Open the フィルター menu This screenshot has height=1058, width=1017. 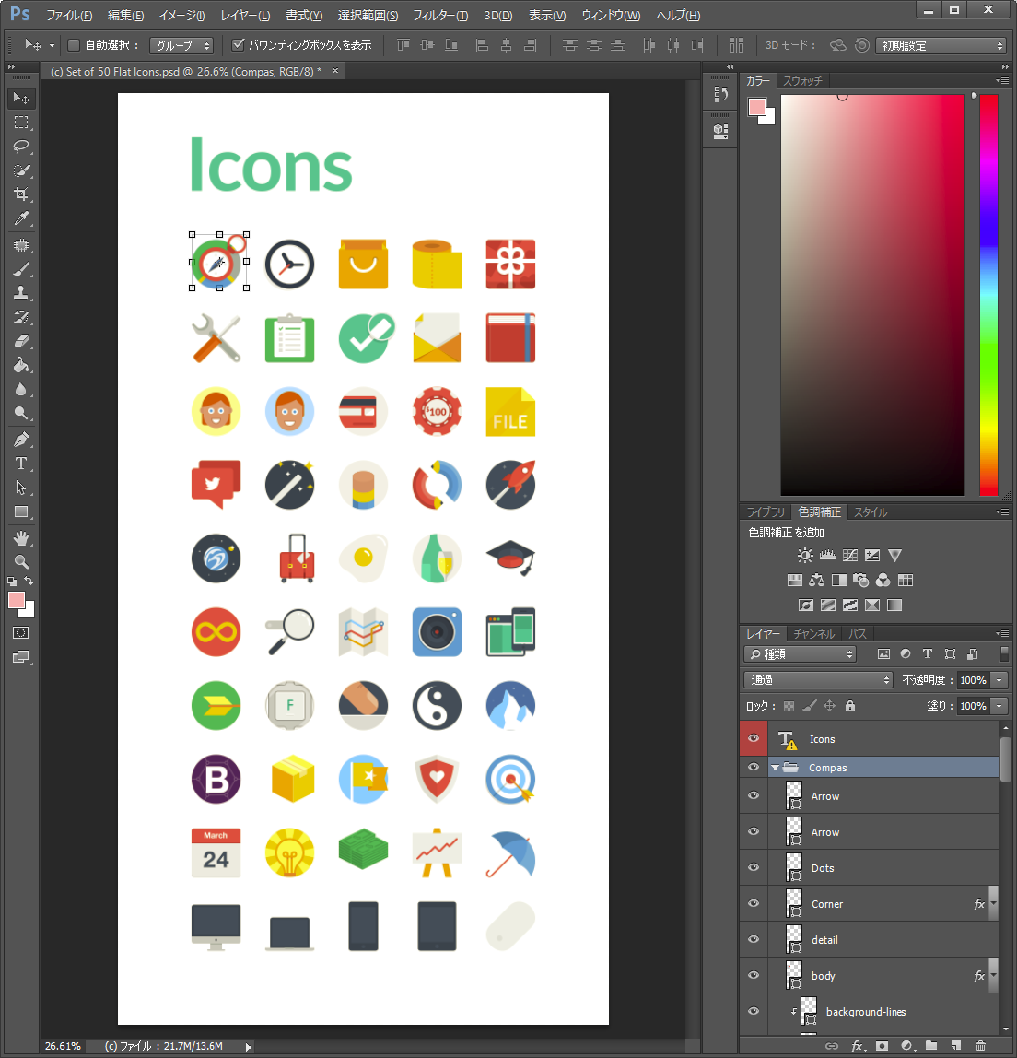(x=439, y=16)
